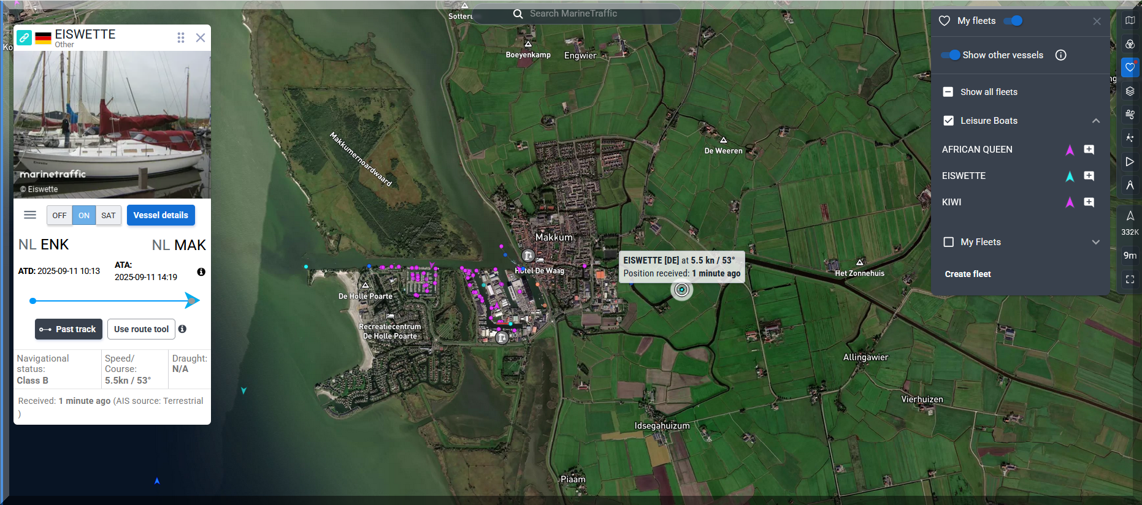Image resolution: width=1142 pixels, height=505 pixels.
Task: Open the play voyage icon in sidebar
Action: click(1130, 162)
